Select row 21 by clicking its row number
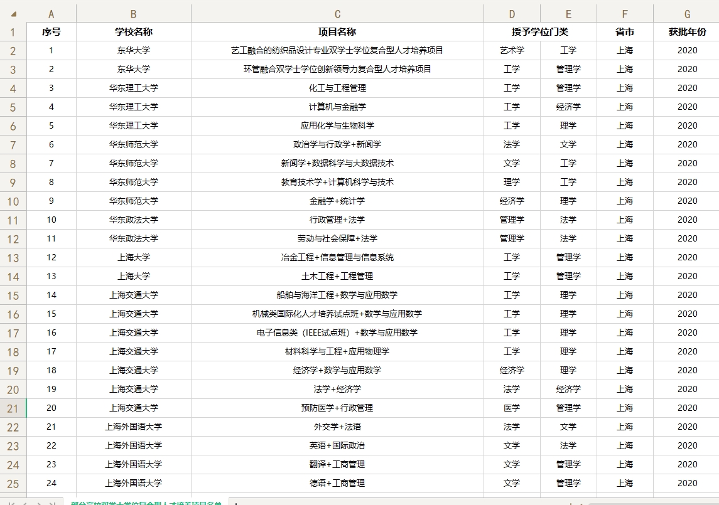Screen dimensions: 719x505 click(13, 408)
